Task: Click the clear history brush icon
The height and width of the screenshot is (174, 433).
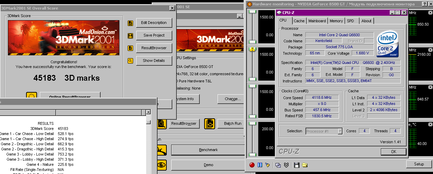Action: pyautogui.click(x=268, y=165)
